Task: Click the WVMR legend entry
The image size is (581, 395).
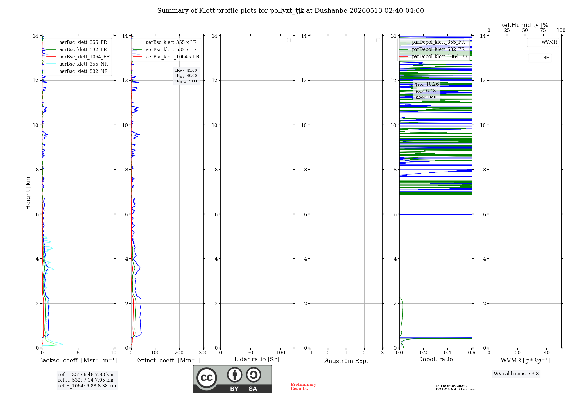Action: tap(543, 42)
